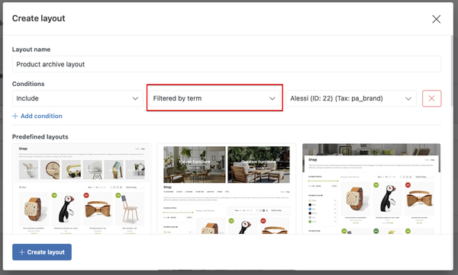Select the Indoor/Outdoor Furniture layout thumbnail
458x275 pixels.
227,189
